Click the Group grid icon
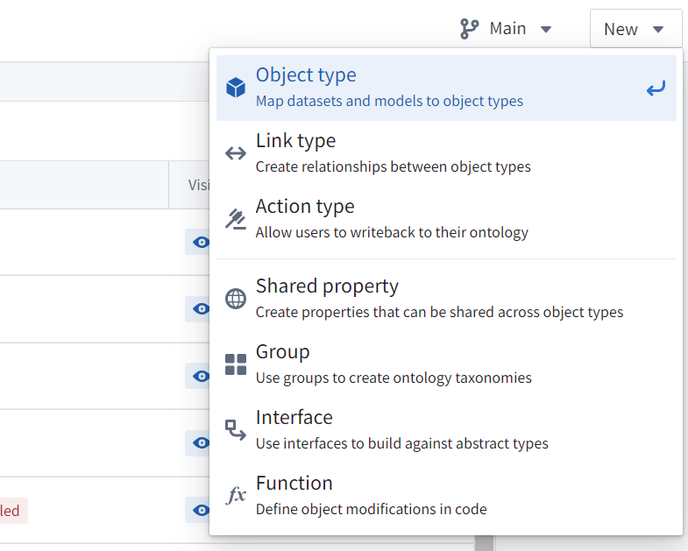Viewport: 688px width, 551px height. [236, 364]
